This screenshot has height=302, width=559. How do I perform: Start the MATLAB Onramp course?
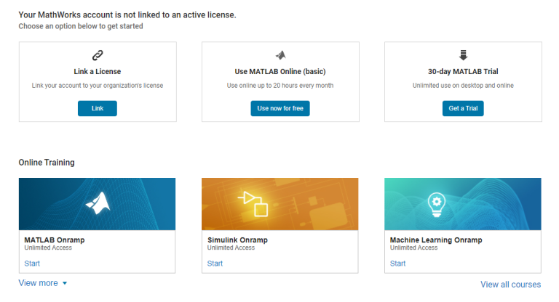(x=32, y=264)
